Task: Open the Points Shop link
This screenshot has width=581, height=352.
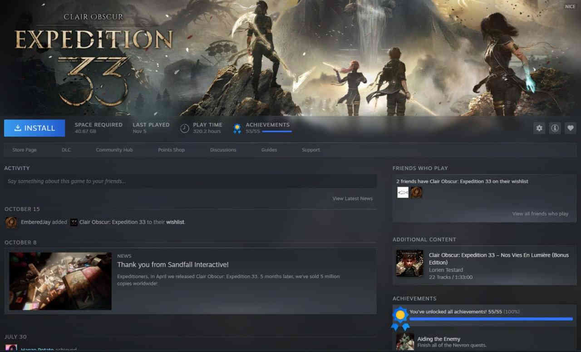Action: point(171,150)
